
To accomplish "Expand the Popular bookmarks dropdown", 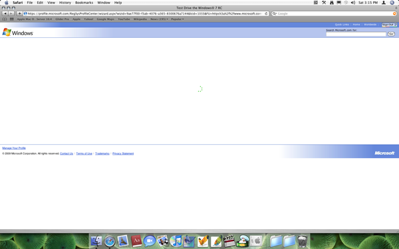I will 178,19.
